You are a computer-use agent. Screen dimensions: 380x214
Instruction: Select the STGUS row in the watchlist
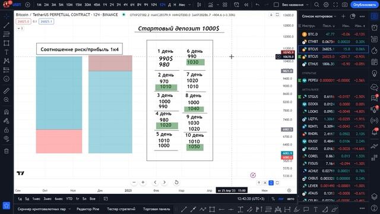pos(334,96)
